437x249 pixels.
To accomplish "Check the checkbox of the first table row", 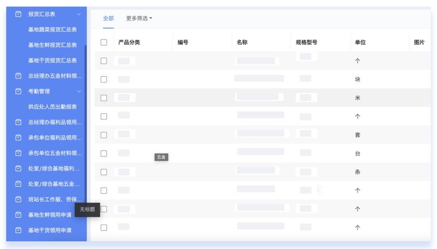I will [x=104, y=60].
